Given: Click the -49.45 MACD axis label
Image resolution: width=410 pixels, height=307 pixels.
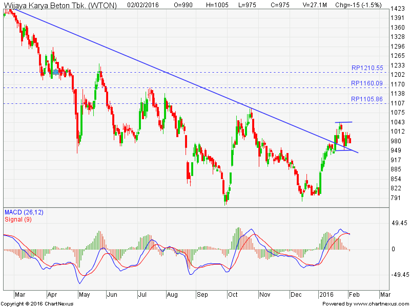Looking at the screenshot, I should click(x=399, y=275).
